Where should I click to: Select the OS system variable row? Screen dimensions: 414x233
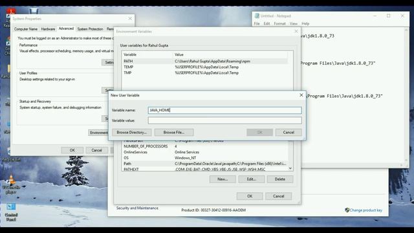coord(205,158)
